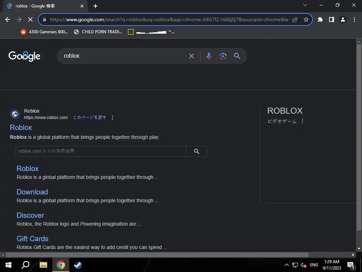The width and height of the screenshot is (362, 272).
Task: Translate the page via このページを訳す
Action: (x=89, y=118)
